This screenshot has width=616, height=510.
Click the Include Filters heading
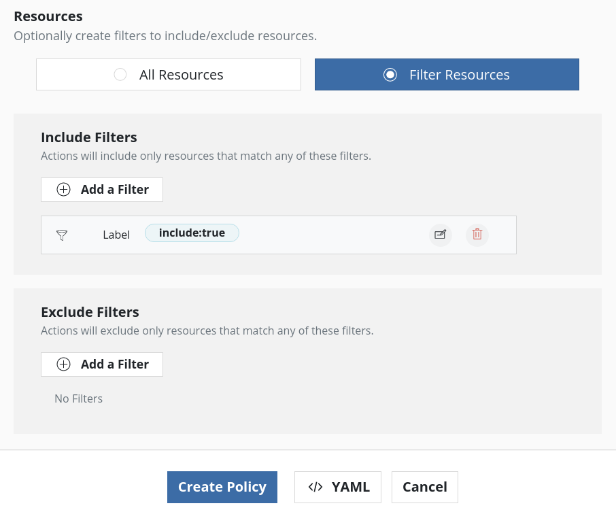click(89, 137)
